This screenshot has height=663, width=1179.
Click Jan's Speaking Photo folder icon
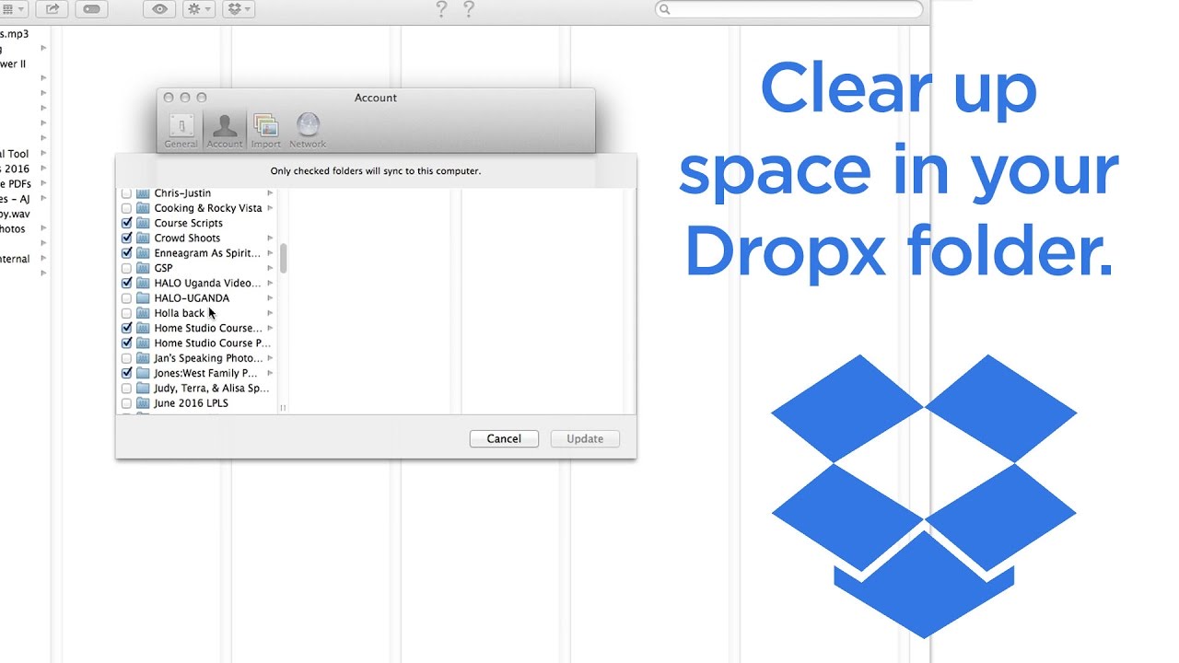point(143,358)
